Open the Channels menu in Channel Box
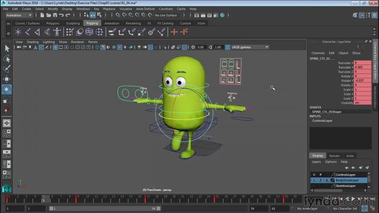 [x=318, y=53]
